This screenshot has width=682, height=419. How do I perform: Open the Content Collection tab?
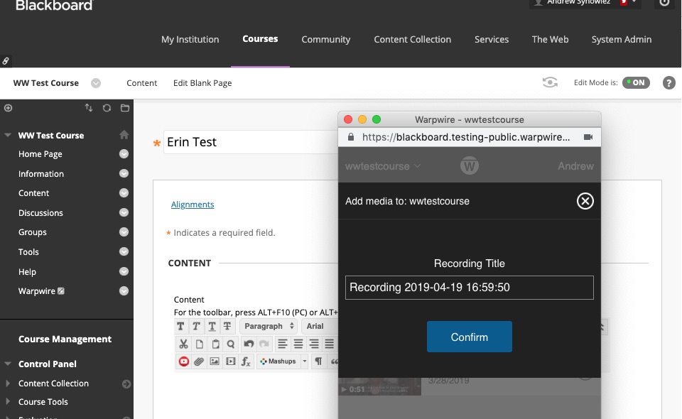pyautogui.click(x=412, y=40)
